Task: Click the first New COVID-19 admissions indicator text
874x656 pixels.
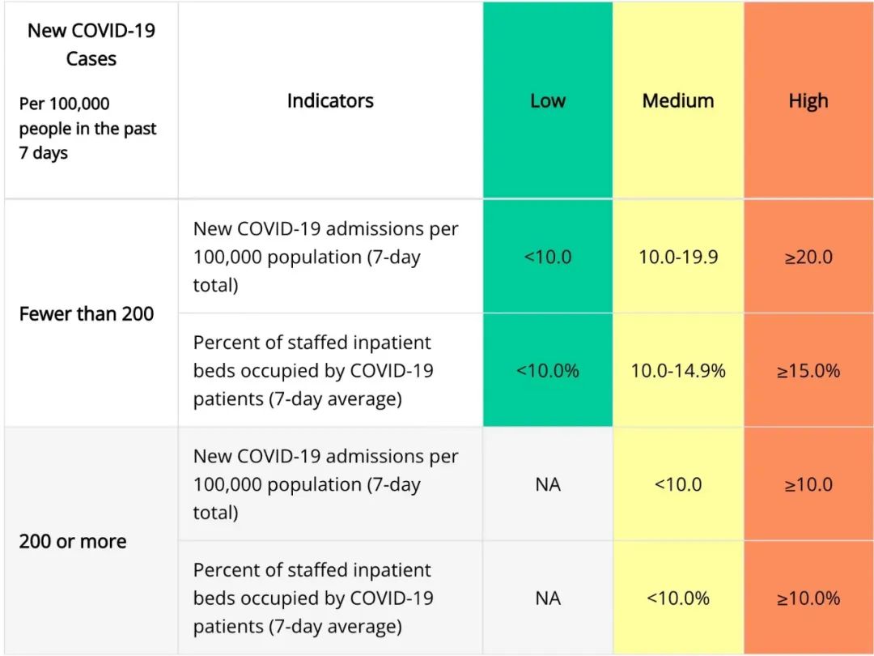Action: click(325, 257)
